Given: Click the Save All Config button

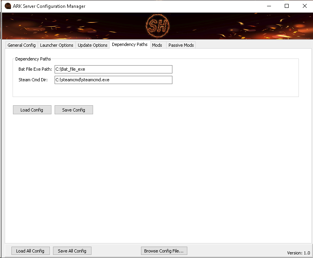Looking at the screenshot, I should pos(72,251).
